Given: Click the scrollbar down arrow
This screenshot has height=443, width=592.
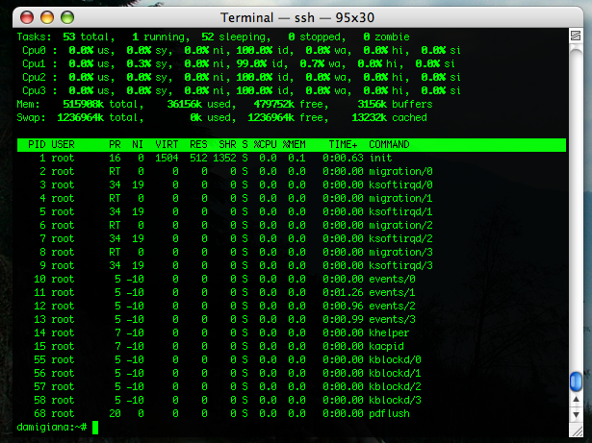Looking at the screenshot, I should click(575, 417).
